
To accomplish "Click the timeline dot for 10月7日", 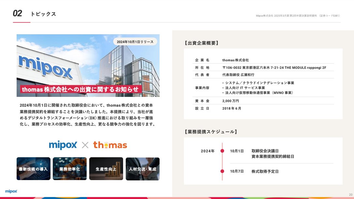I will click(222, 171).
